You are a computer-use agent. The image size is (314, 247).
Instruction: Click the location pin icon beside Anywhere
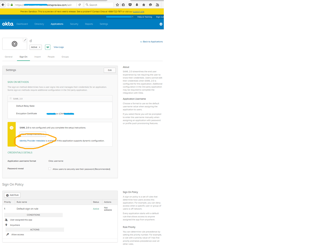point(7,225)
